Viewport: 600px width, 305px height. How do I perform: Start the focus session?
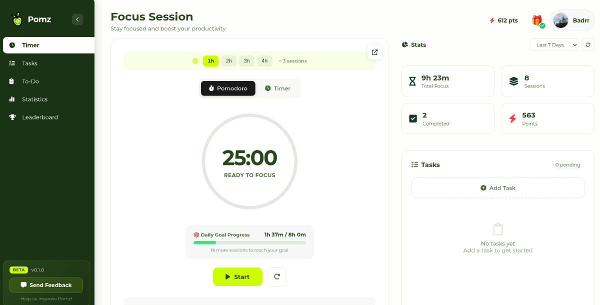pyautogui.click(x=237, y=276)
